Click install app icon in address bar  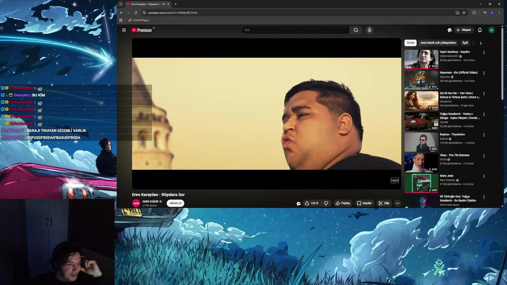[x=457, y=13]
